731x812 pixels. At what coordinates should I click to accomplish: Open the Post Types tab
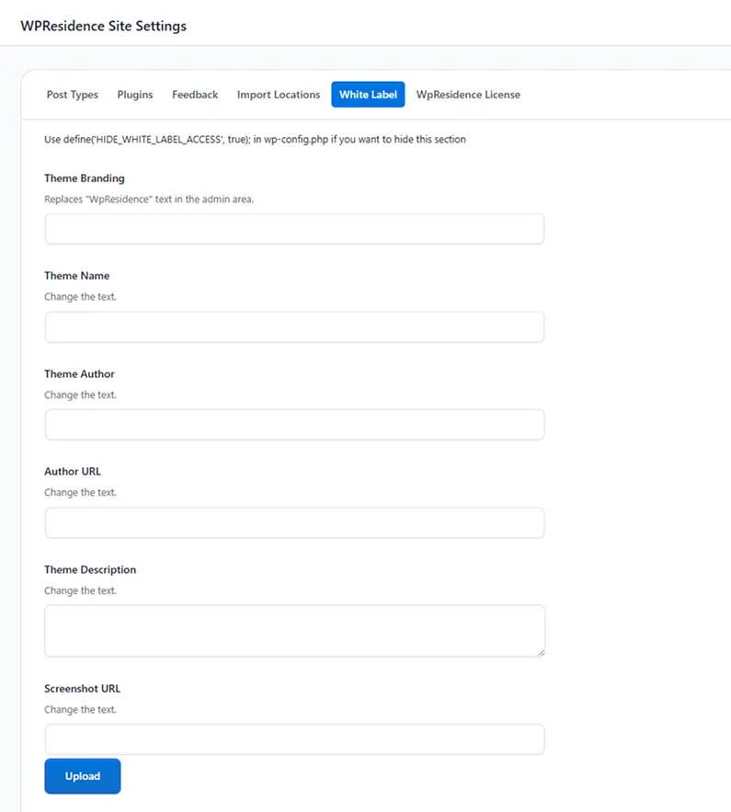(x=73, y=95)
